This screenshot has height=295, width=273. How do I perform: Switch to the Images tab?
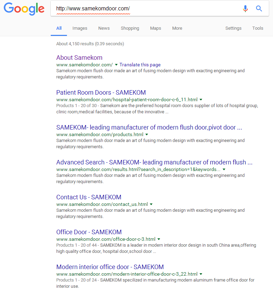(x=80, y=28)
